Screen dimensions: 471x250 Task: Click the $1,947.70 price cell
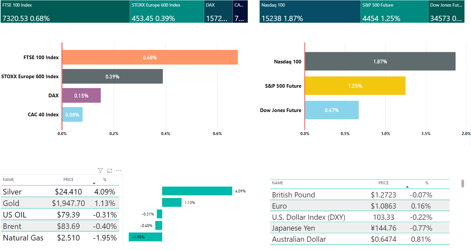click(x=68, y=203)
